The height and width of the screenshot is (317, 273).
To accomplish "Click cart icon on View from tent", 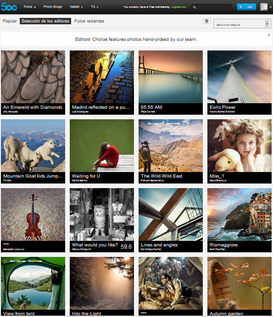I will tap(5, 261).
